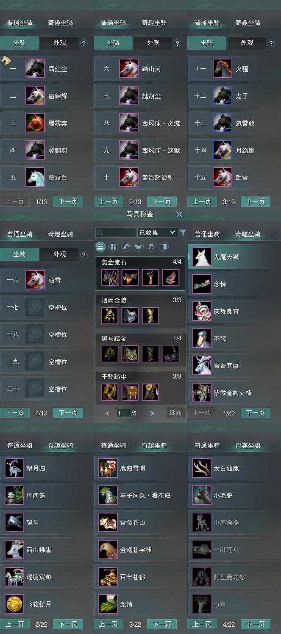Switch 马具秘鉴 to grid view icon
Viewport: 281px width, 634px height.
click(113, 247)
